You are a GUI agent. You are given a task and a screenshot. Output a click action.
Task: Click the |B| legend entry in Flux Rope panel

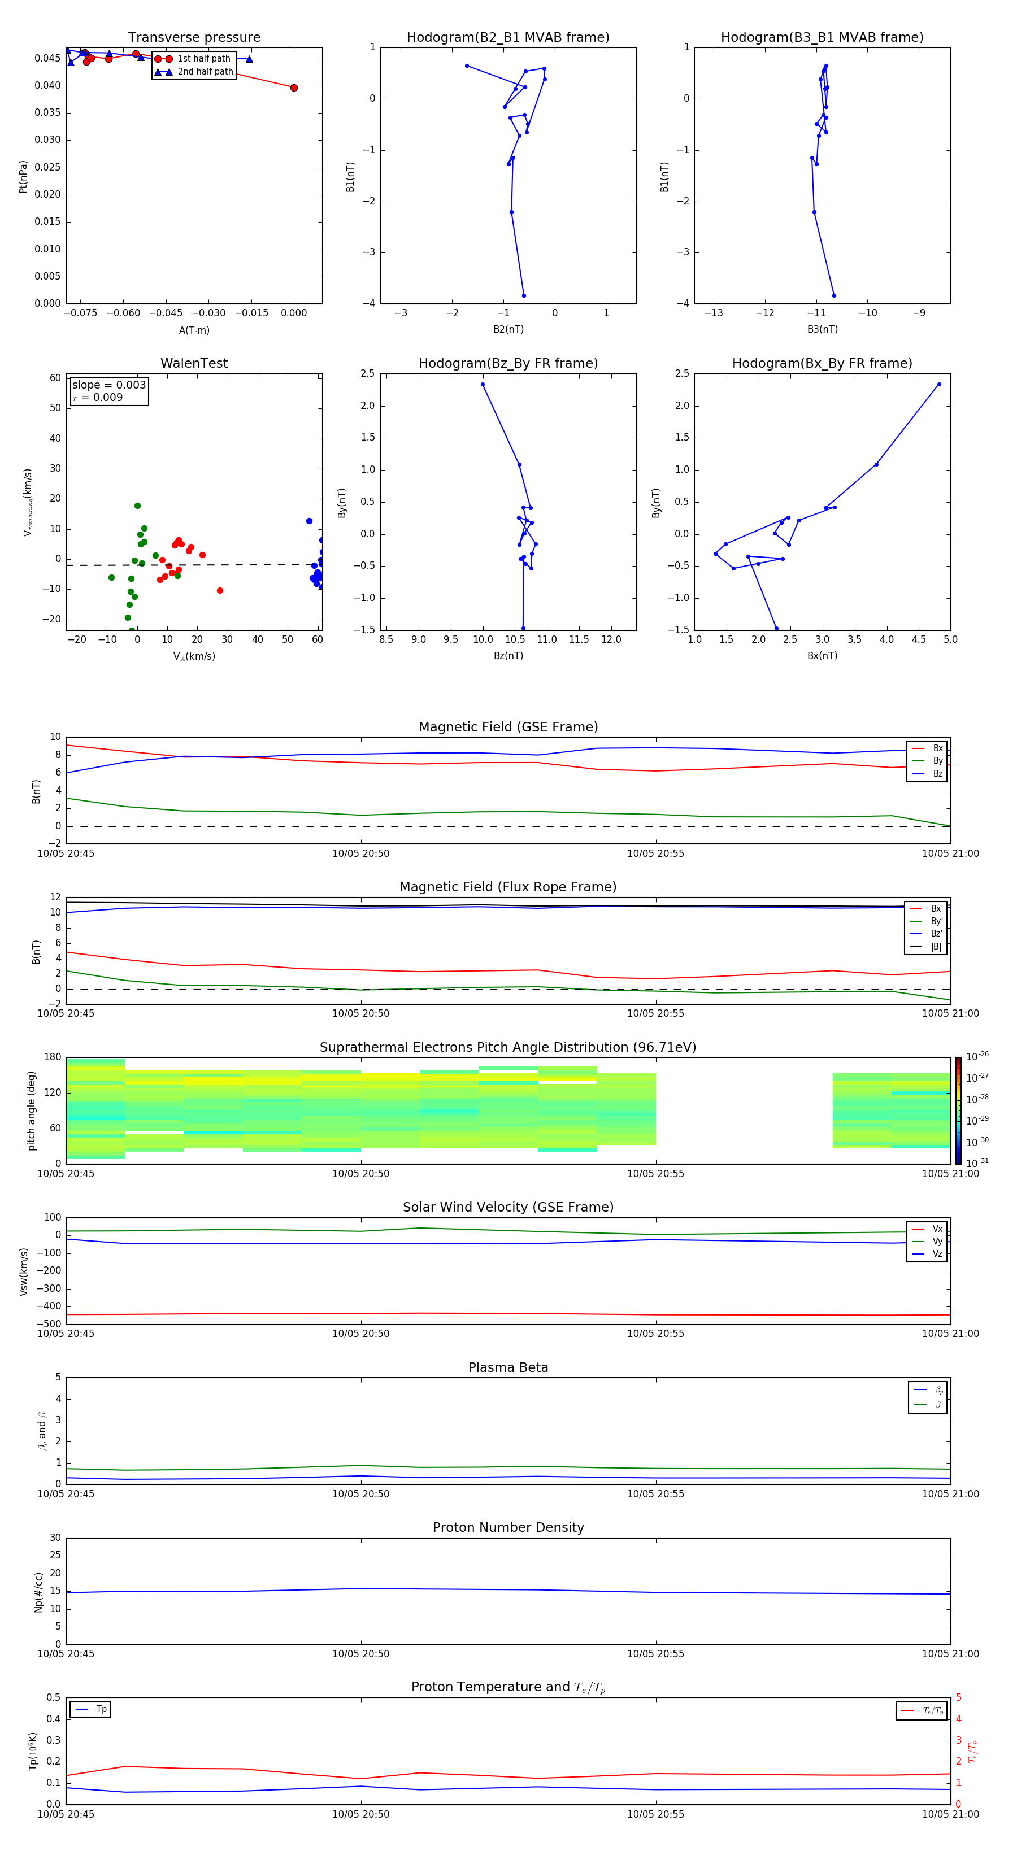click(x=926, y=947)
